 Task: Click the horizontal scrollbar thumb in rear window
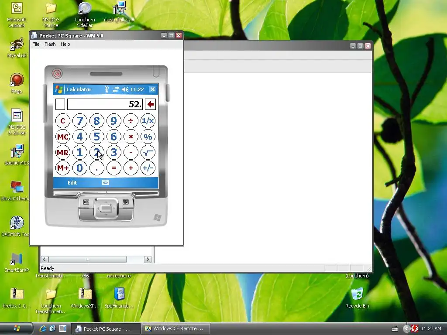tap(87, 260)
